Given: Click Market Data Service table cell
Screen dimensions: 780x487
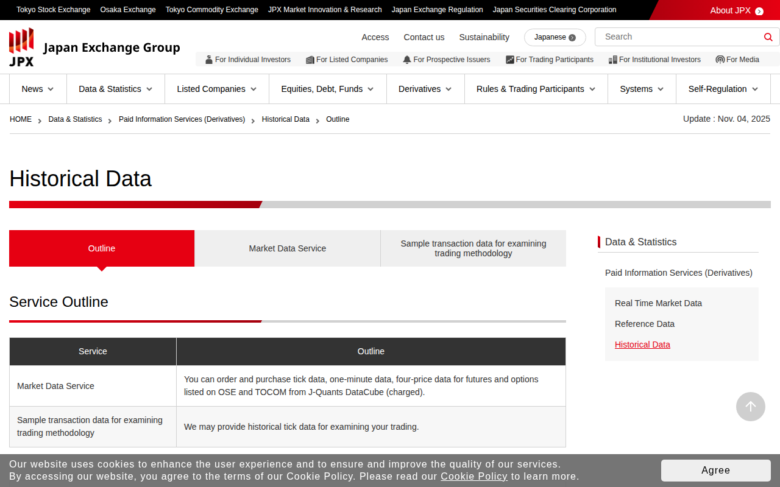Looking at the screenshot, I should click(93, 386).
